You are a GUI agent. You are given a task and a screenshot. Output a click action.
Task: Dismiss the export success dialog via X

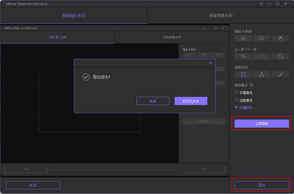(x=210, y=63)
